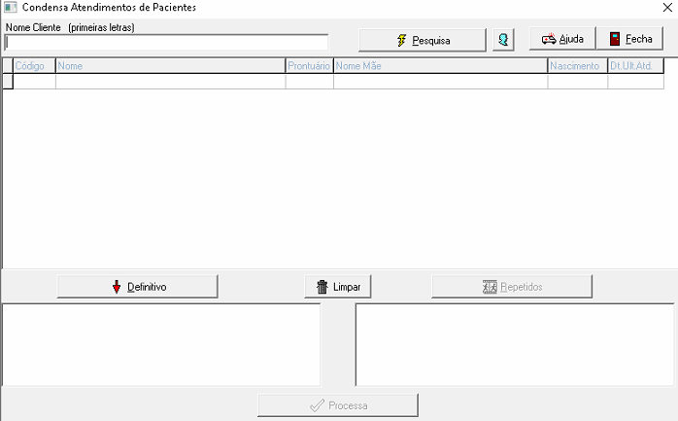This screenshot has height=421, width=678.
Task: Click the Repetidos button
Action: (512, 287)
